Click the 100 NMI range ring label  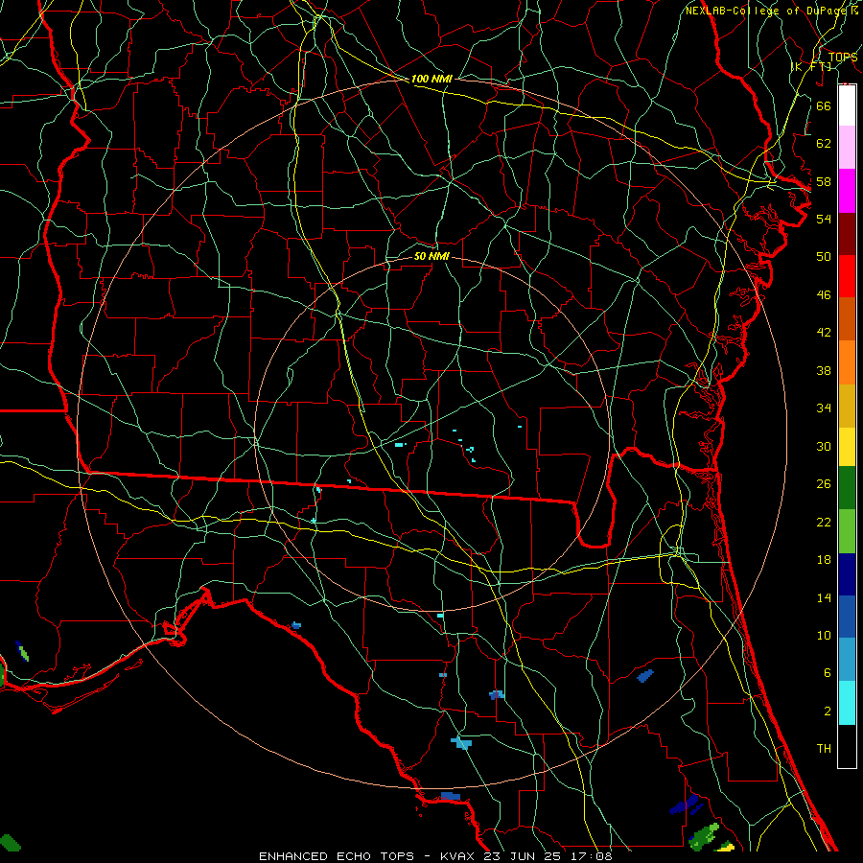coord(431,80)
